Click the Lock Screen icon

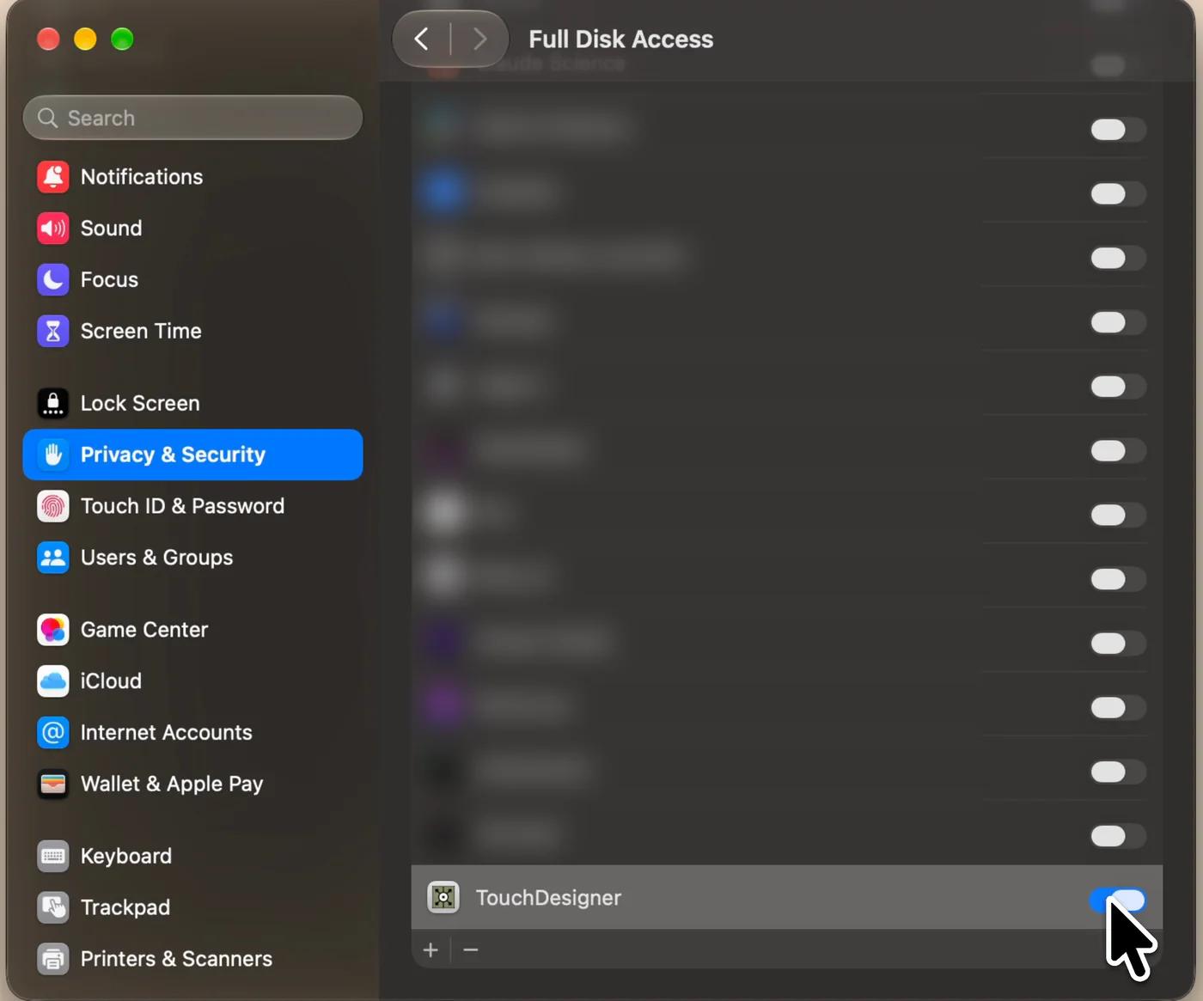pos(53,403)
